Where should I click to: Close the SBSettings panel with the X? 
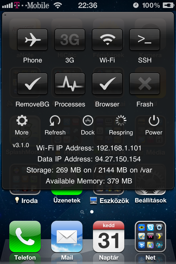5,15
